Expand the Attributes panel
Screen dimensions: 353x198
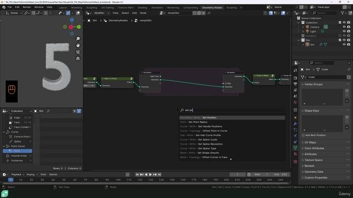310,154
